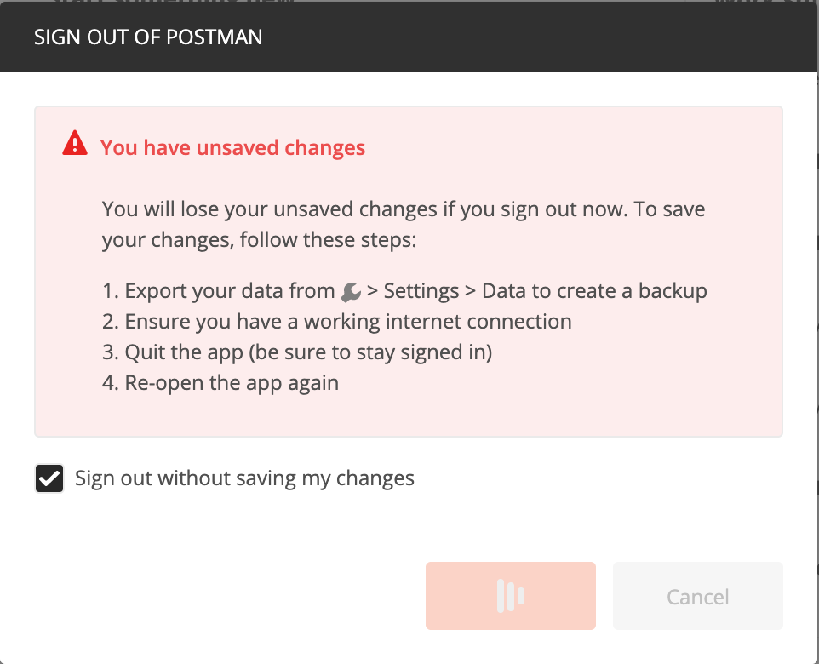The height and width of the screenshot is (664, 819).
Task: Click the top-right app controls behind the modal
Action: click(766, 4)
